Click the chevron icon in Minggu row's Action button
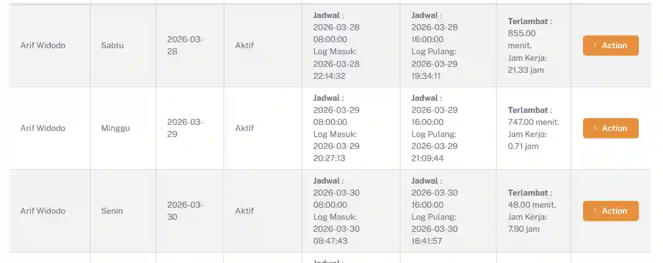 coord(595,128)
